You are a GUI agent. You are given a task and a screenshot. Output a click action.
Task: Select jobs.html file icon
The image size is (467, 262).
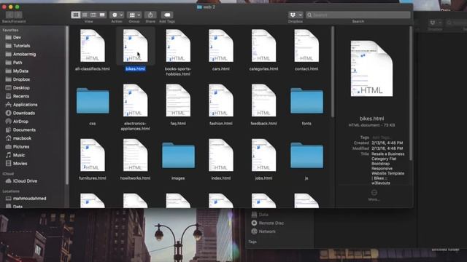263,155
